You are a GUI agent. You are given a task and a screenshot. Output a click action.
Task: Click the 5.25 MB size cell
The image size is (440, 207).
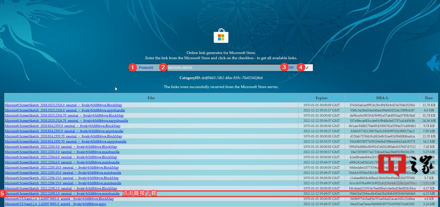[x=429, y=152]
